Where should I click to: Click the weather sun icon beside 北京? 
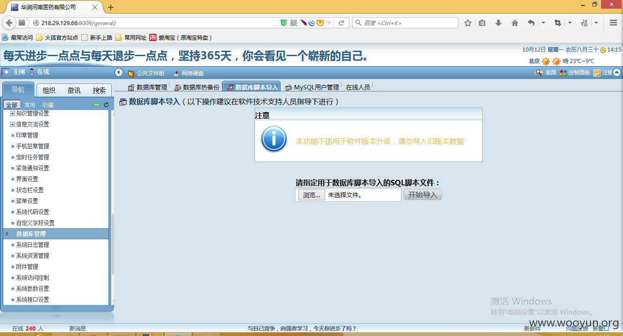pos(545,61)
